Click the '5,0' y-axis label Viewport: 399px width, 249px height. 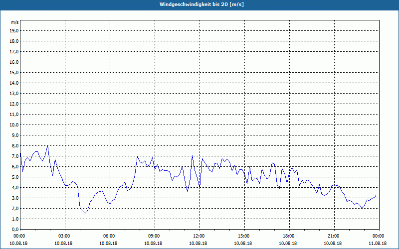coord(15,177)
